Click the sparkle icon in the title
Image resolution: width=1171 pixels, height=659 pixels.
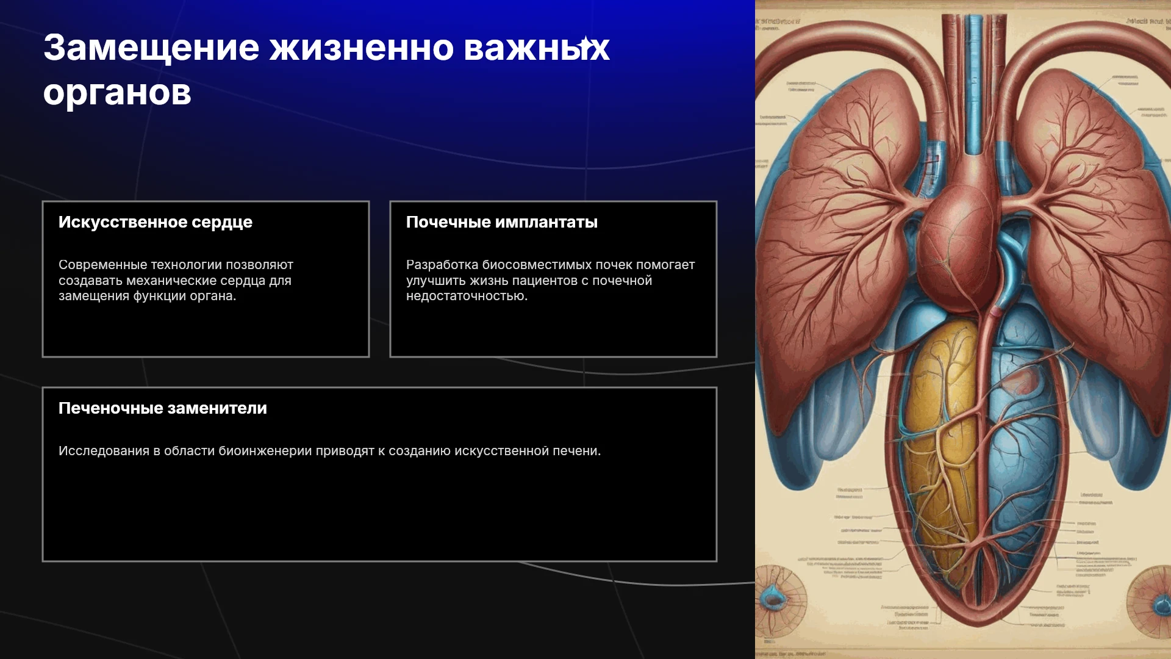585,45
